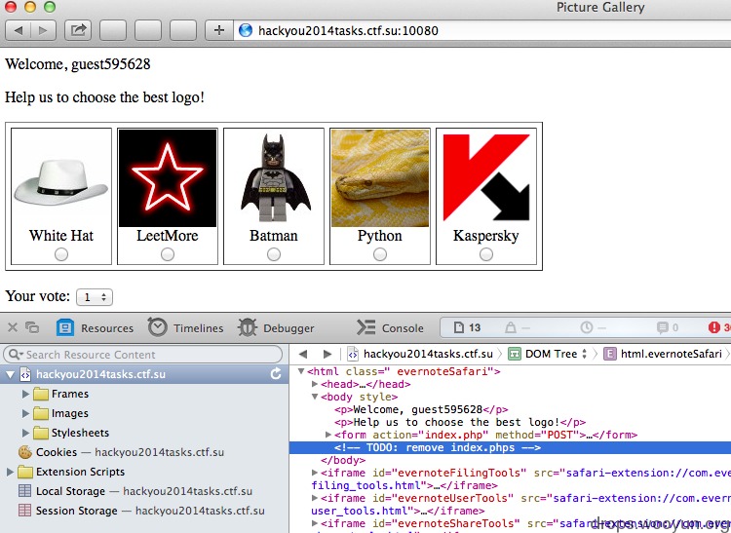Viewport: 731px width, 533px height.
Task: Expand the form element in DOM tree
Action: click(328, 435)
